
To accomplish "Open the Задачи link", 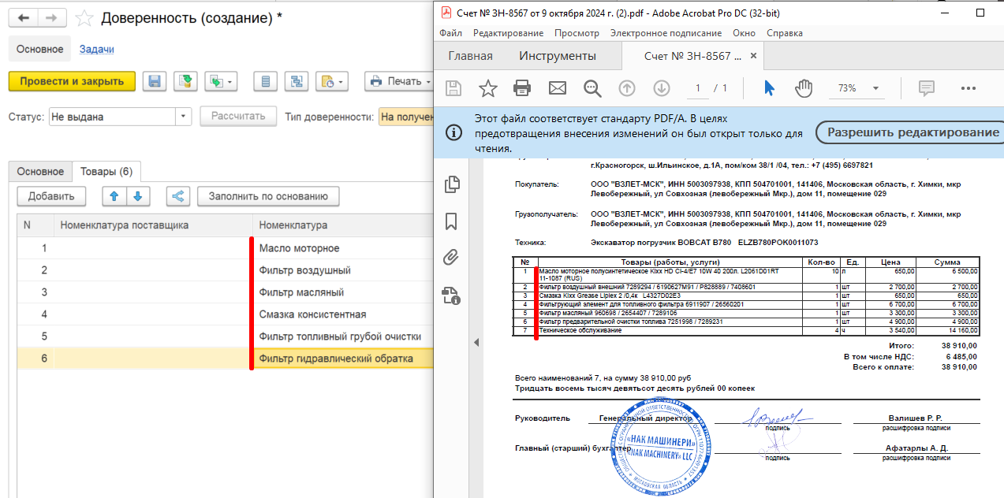I will (97, 49).
